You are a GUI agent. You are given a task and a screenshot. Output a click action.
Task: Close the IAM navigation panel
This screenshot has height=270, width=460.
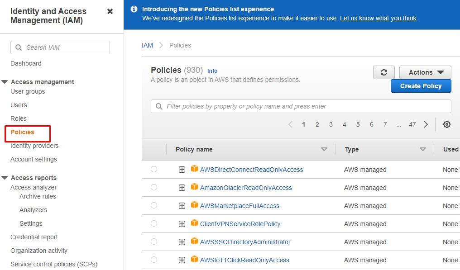click(x=110, y=11)
